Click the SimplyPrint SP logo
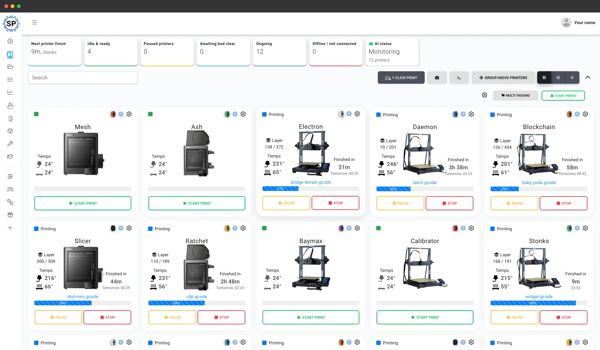The image size is (600, 350). pos(11,23)
